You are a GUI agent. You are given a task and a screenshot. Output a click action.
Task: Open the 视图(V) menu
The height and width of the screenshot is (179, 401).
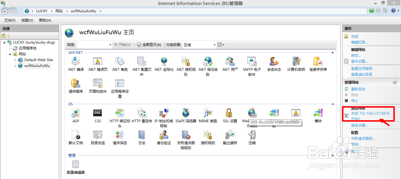point(27,20)
